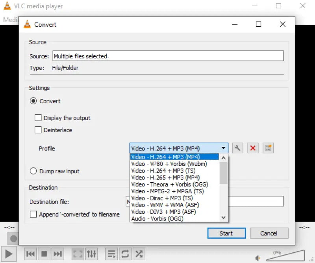315x263 pixels.
Task: Skip to previous media track
Action: pos(30,254)
